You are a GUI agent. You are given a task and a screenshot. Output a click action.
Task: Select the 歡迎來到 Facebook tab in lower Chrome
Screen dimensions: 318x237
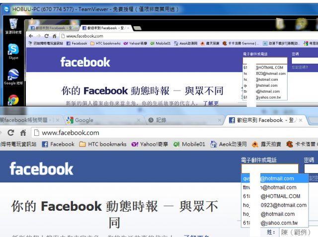tap(266, 120)
